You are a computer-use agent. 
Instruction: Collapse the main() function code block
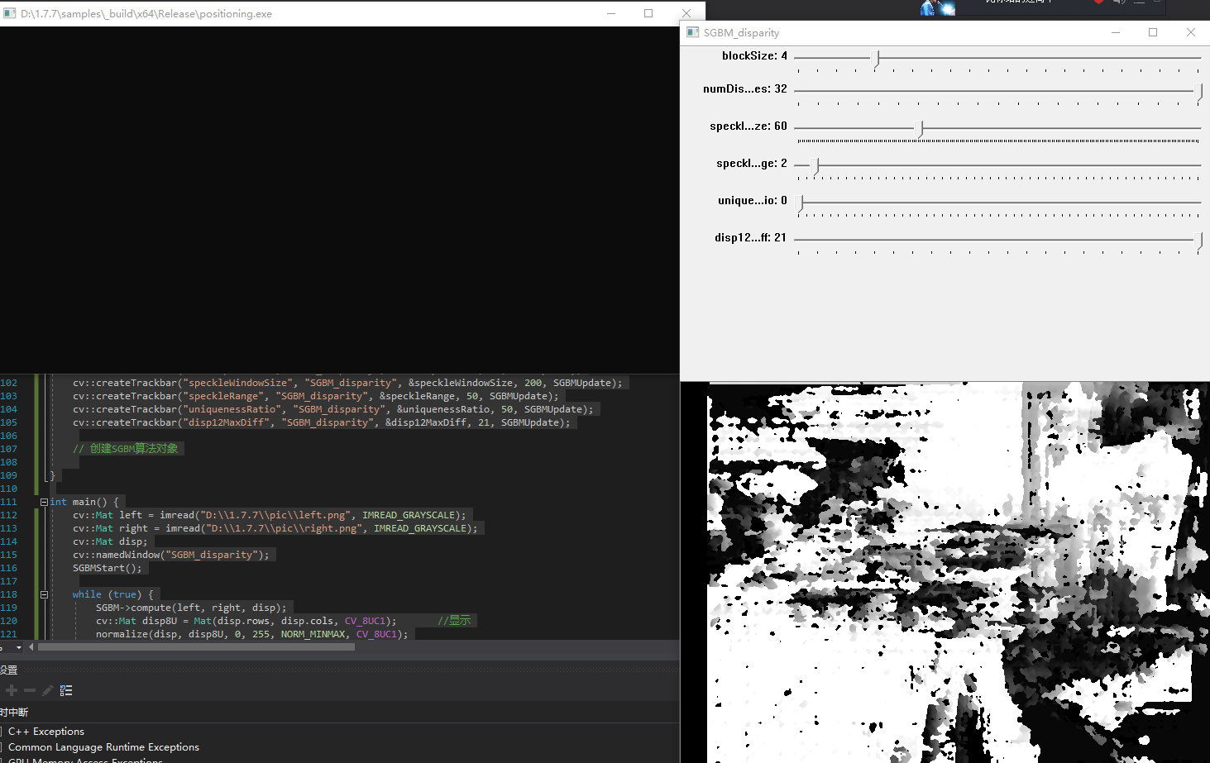click(x=44, y=501)
